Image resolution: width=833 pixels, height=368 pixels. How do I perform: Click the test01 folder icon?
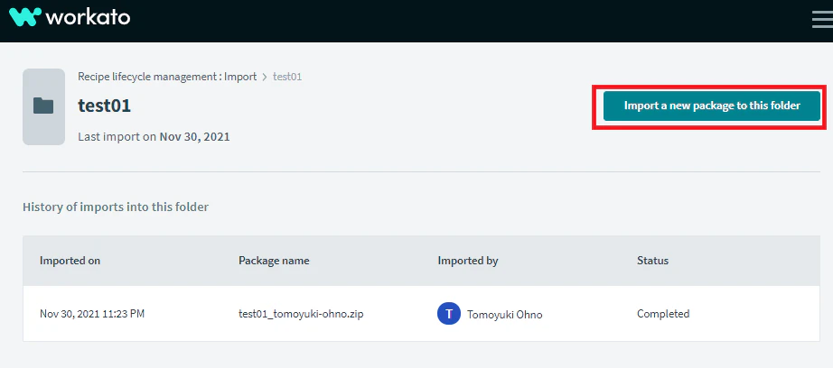pos(43,106)
